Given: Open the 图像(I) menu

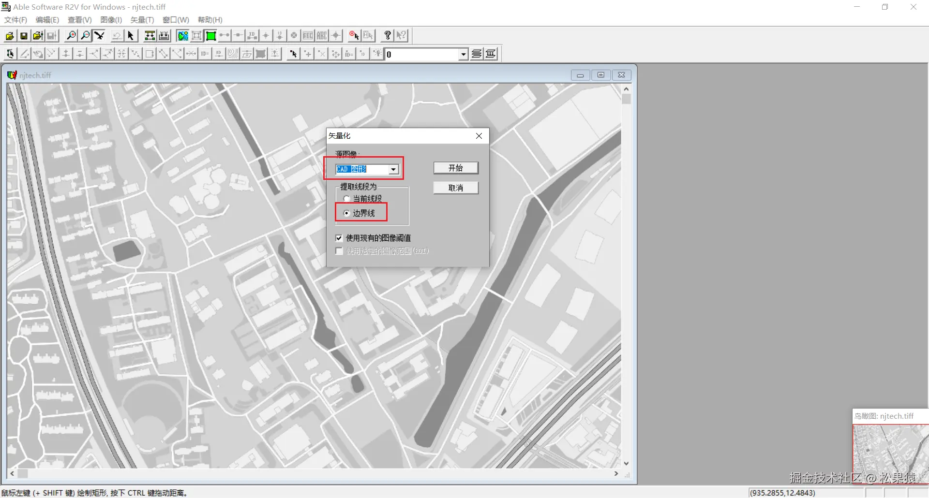Looking at the screenshot, I should coord(111,20).
